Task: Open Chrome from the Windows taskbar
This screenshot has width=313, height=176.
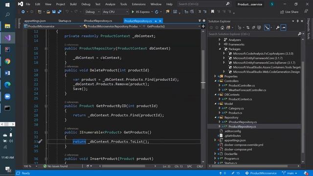Action: click(x=7, y=61)
